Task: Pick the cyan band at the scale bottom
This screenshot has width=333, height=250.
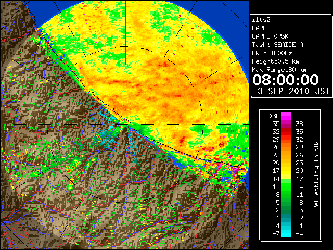Action: coord(286,233)
